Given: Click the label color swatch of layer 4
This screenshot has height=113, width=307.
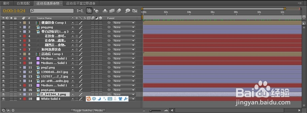Looking at the screenshot, I should 25,36.
